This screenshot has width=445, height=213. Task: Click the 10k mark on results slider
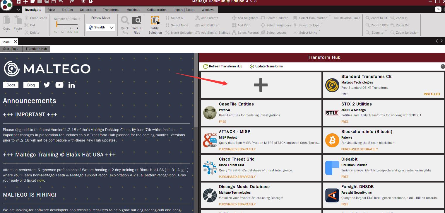pyautogui.click(x=76, y=32)
